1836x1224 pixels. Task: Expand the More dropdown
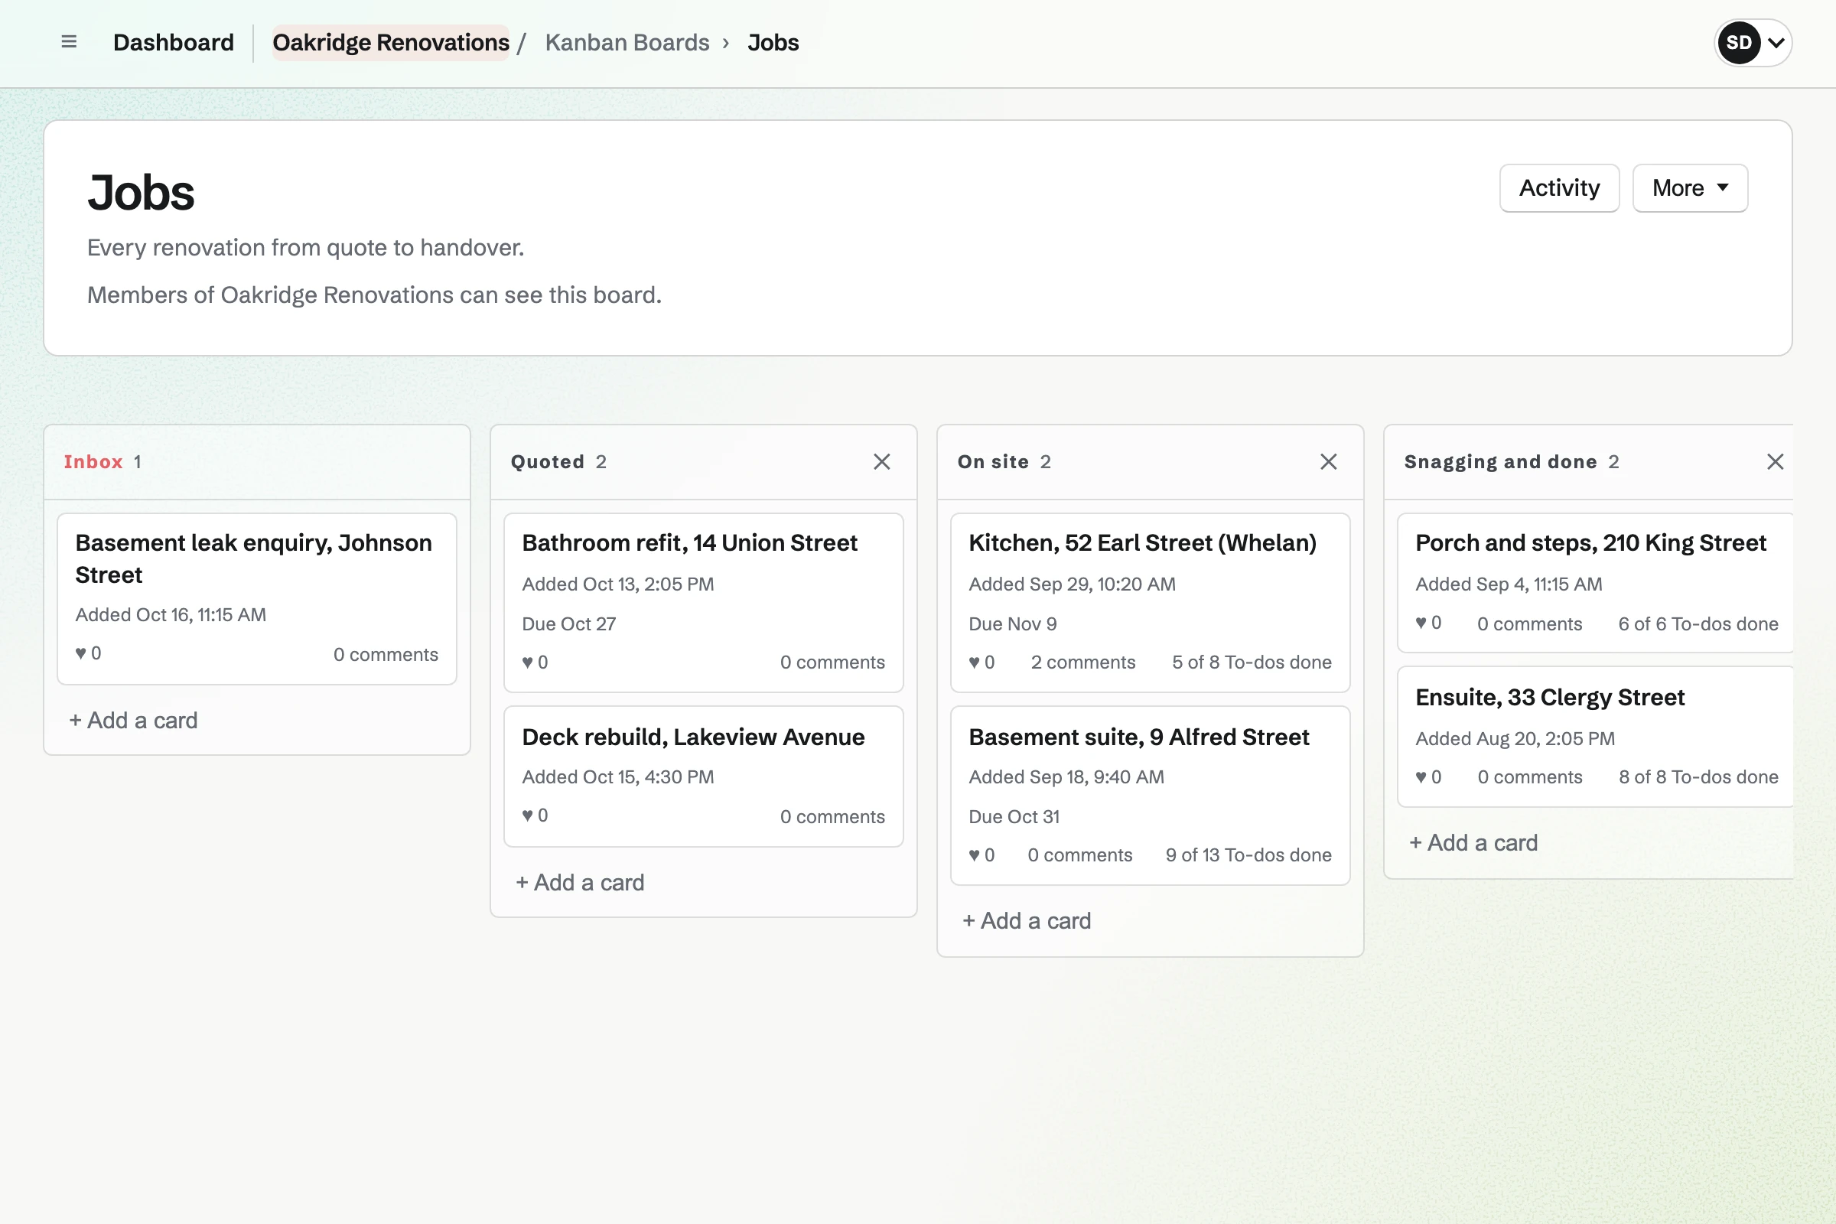tap(1689, 188)
